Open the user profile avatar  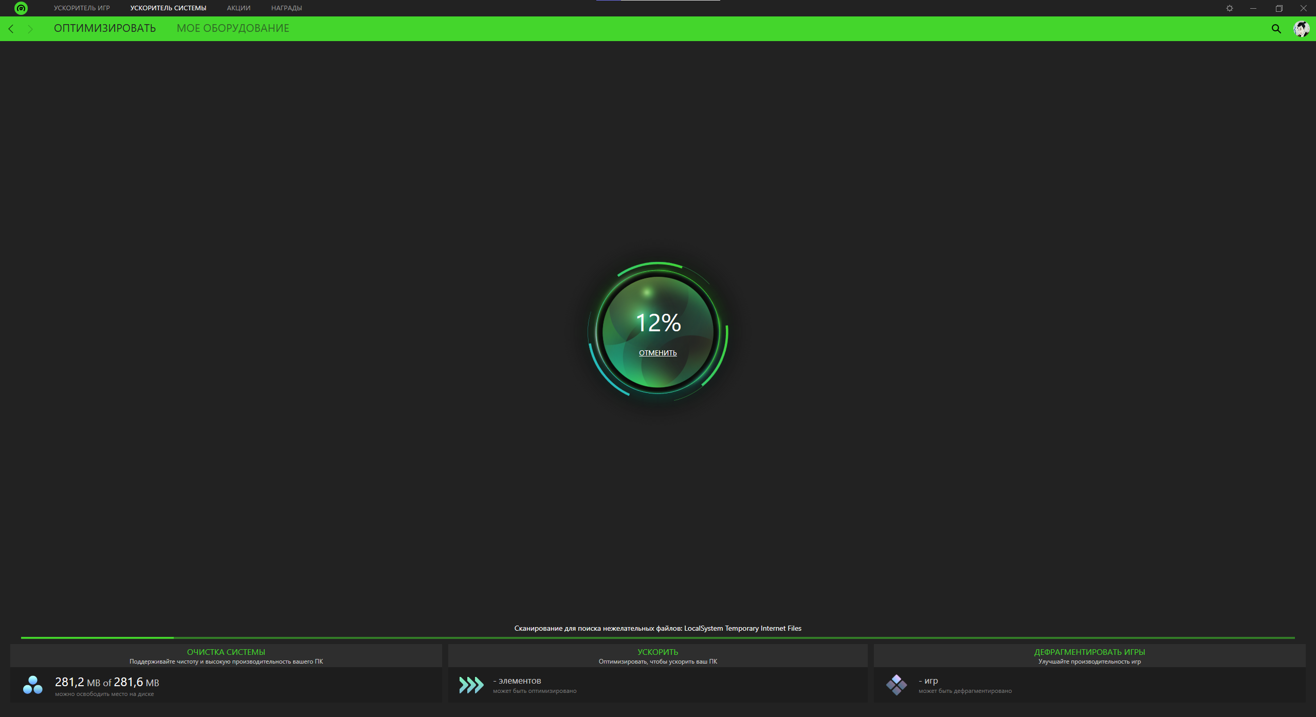click(1301, 29)
